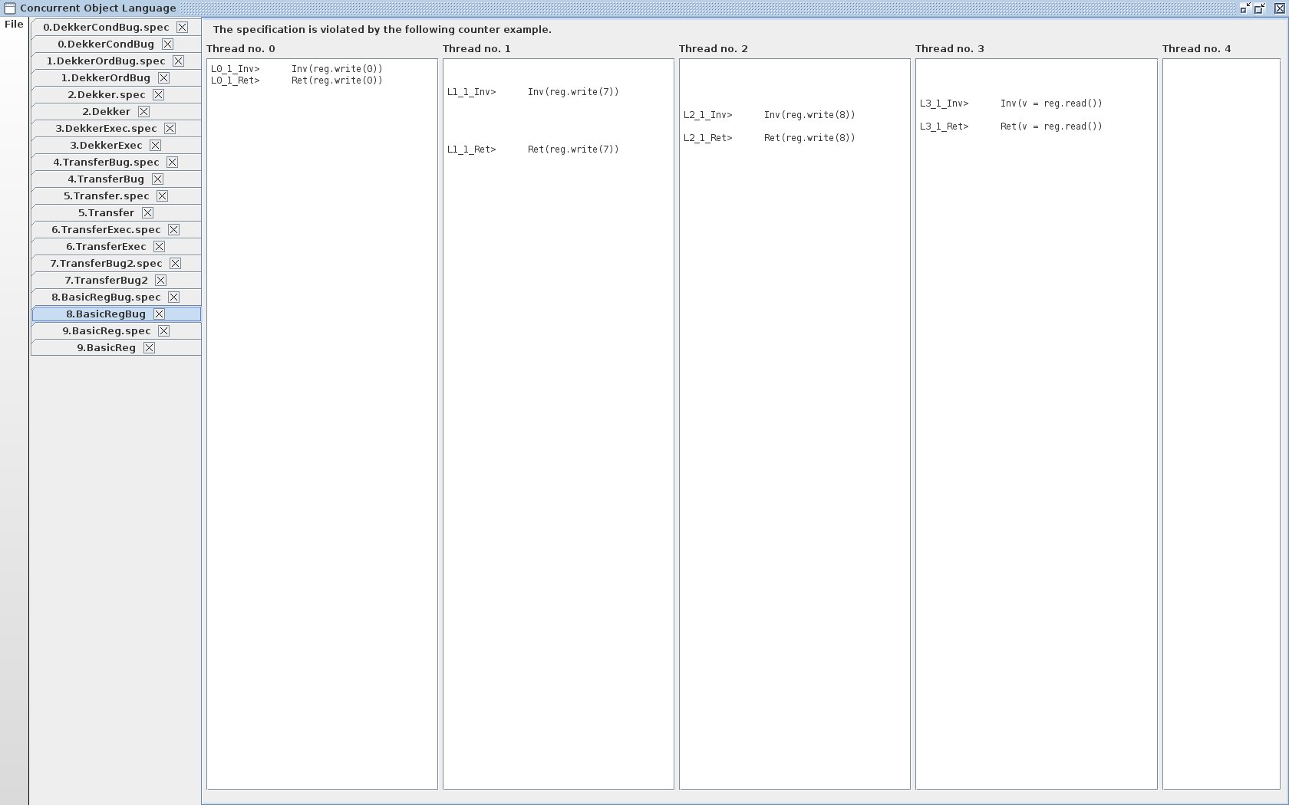
Task: Click the L3_1_Ret> label in Thread 3
Action: point(944,127)
